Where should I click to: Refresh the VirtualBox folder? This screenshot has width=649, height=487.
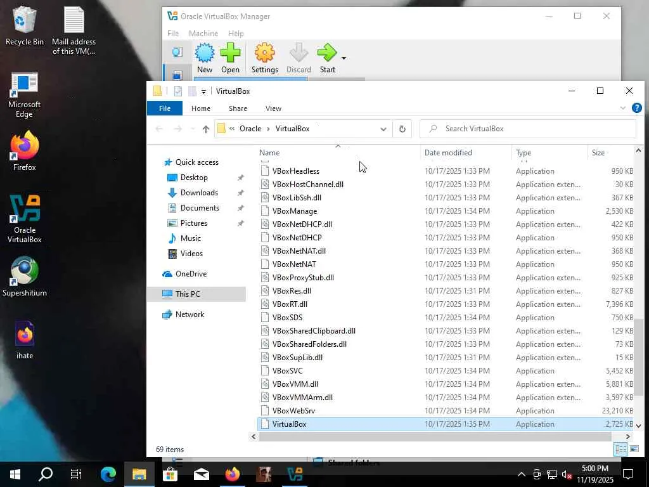click(402, 129)
